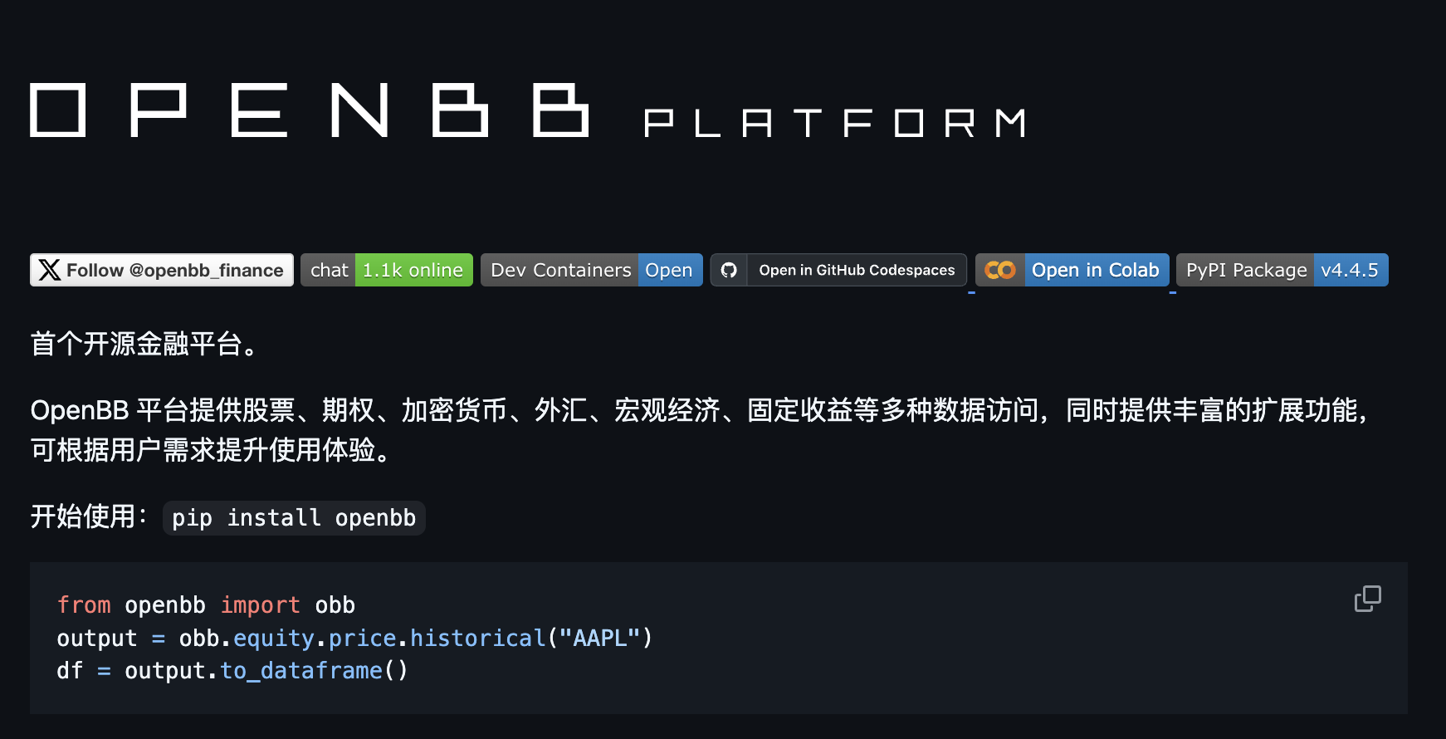
Task: Open the chat badge label
Action: [x=329, y=270]
